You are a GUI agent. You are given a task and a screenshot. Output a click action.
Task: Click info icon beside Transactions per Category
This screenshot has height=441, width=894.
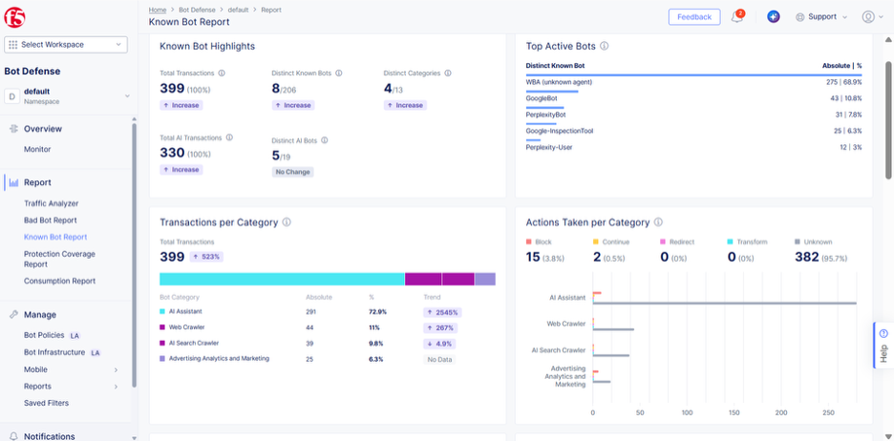click(287, 222)
